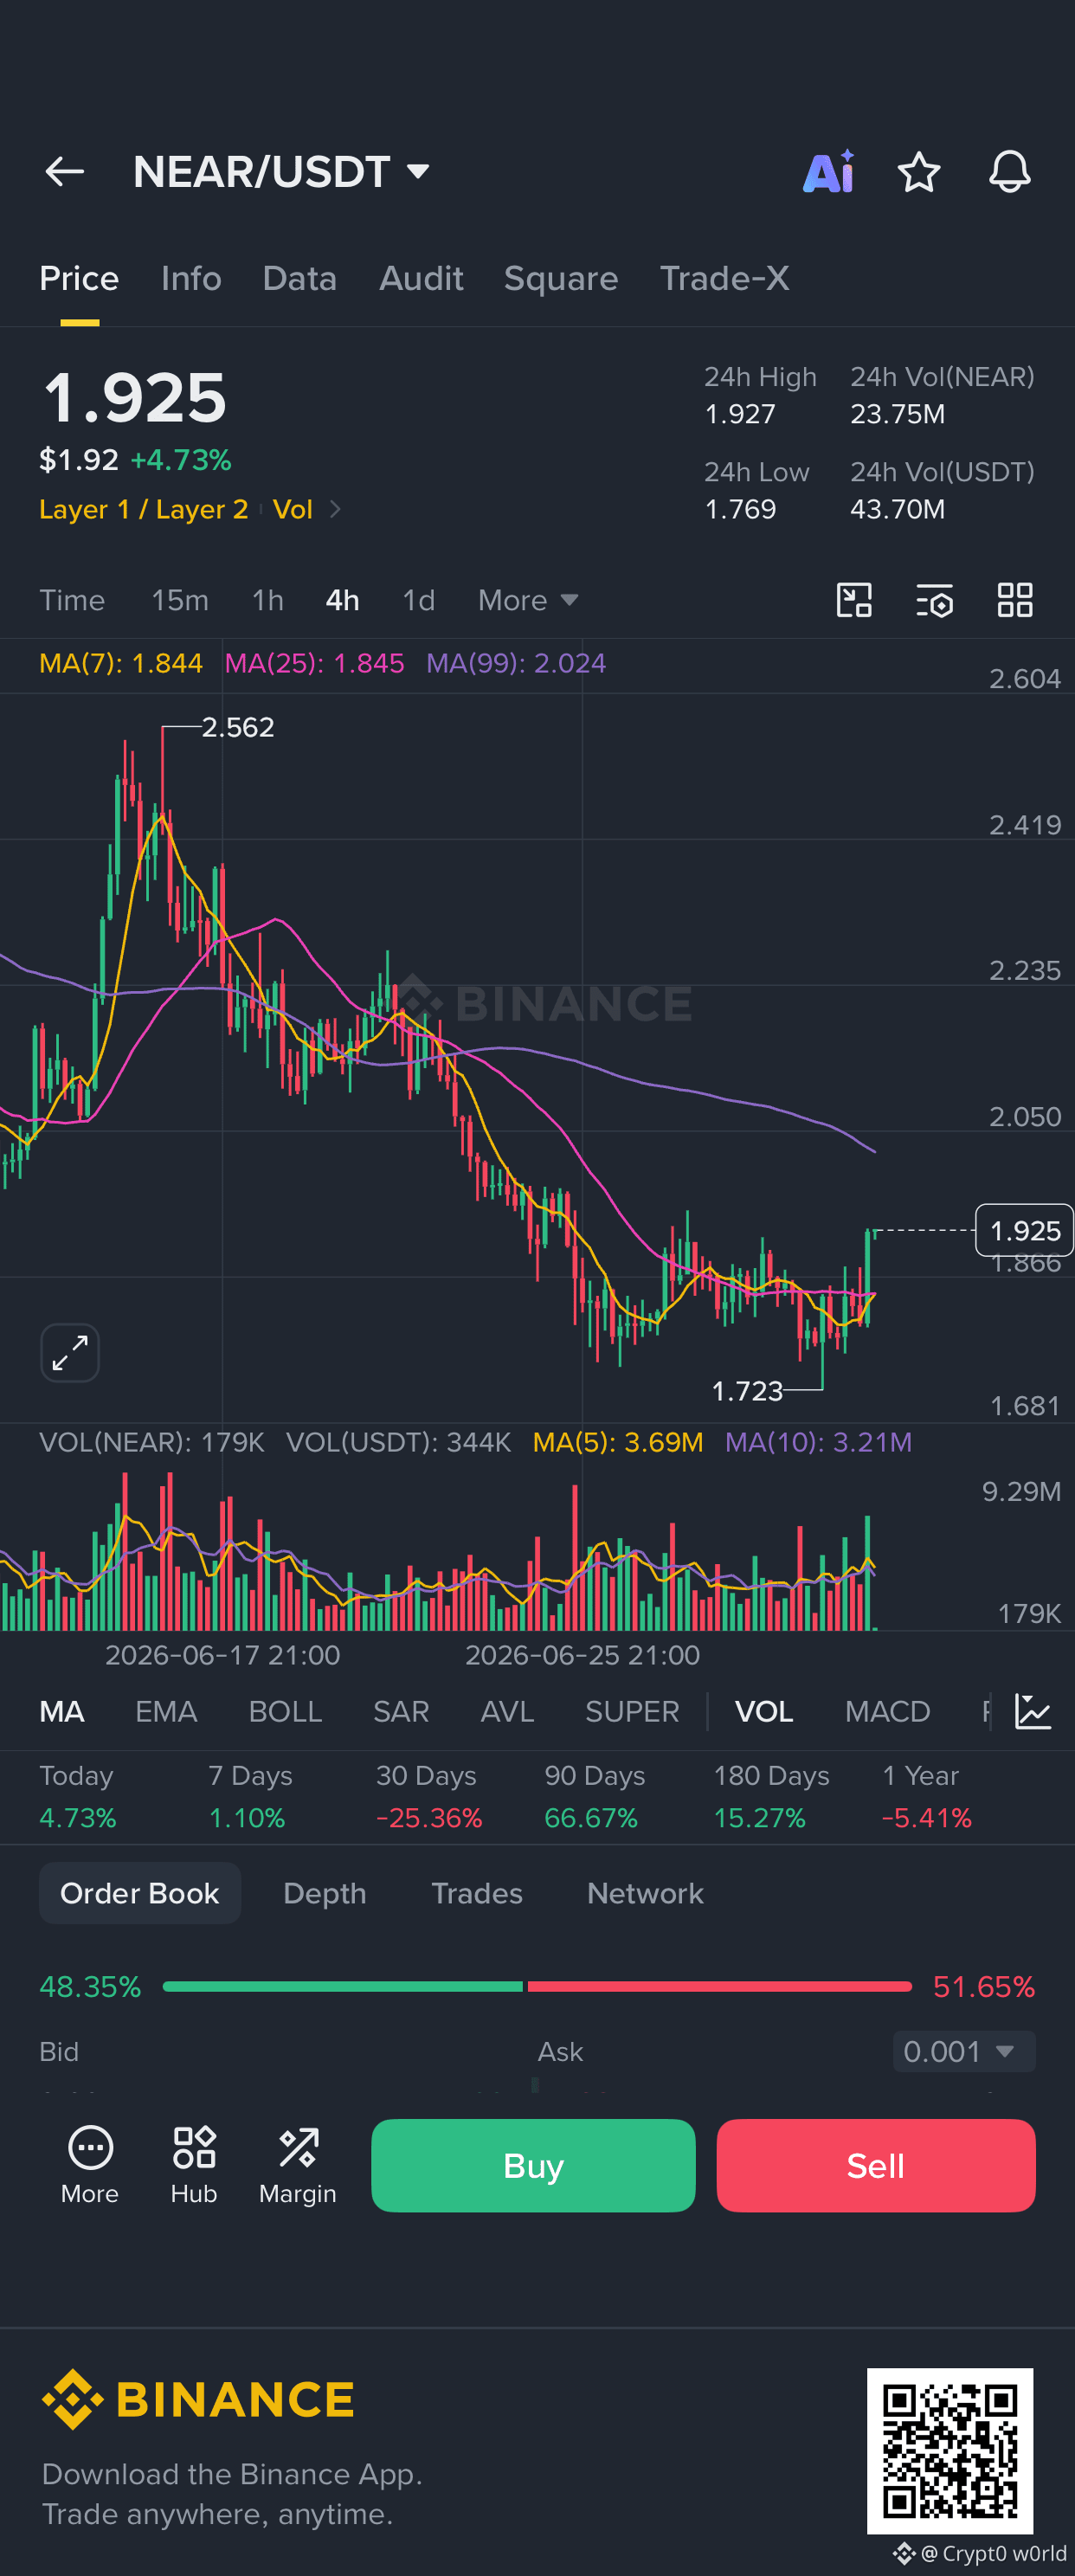Expand the More timeframes dropdown

tap(528, 600)
